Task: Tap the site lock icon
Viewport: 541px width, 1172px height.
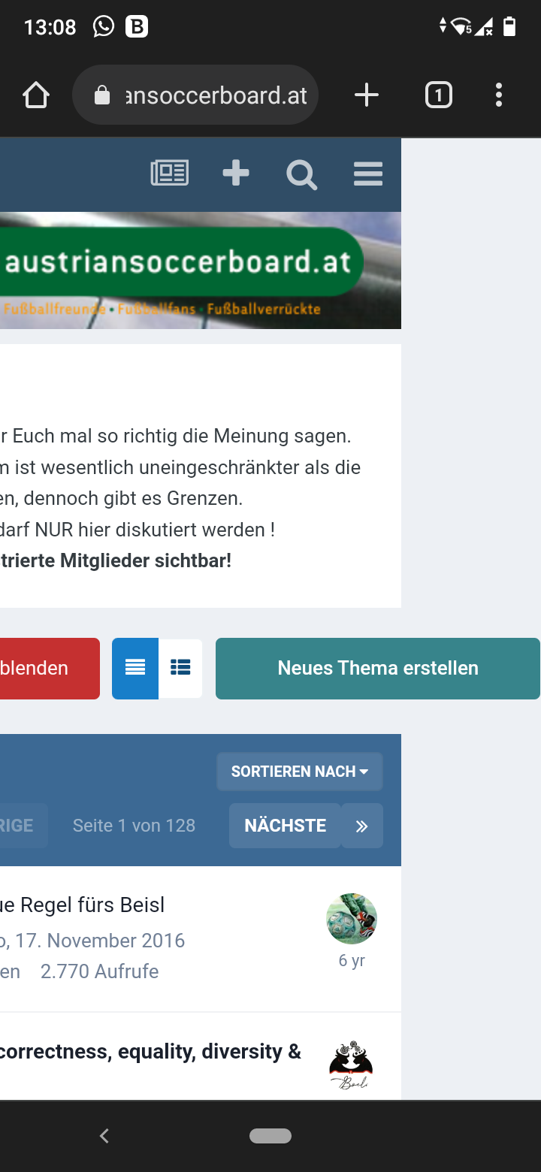Action: tap(101, 95)
